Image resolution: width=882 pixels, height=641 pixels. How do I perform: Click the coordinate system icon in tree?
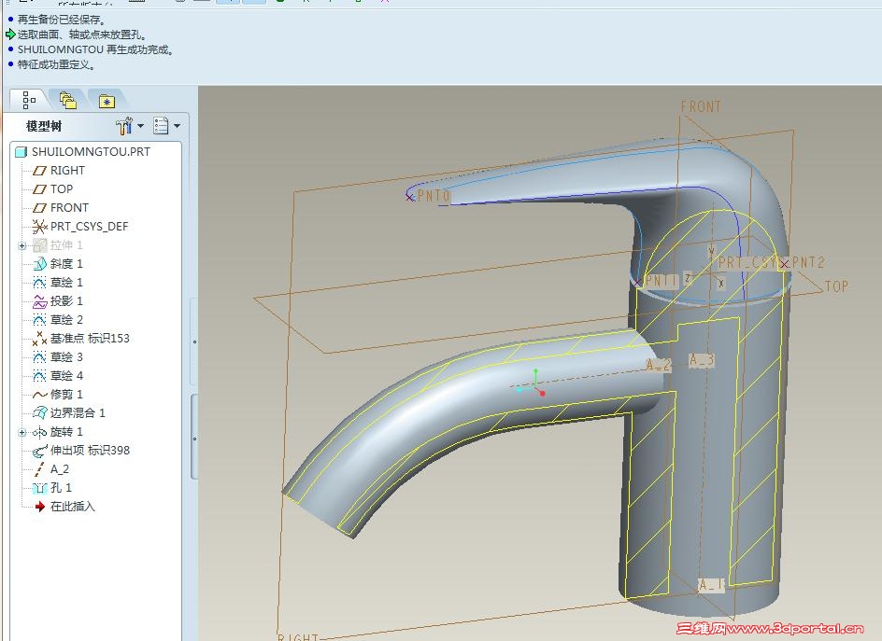pyautogui.click(x=39, y=227)
